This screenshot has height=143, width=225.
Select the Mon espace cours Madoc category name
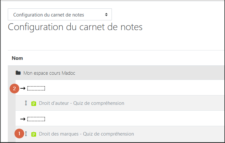(49, 73)
